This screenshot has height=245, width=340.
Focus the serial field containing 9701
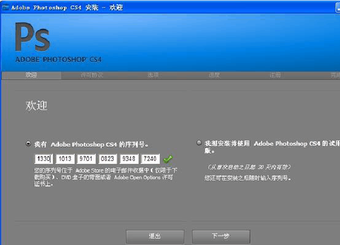coord(86,159)
